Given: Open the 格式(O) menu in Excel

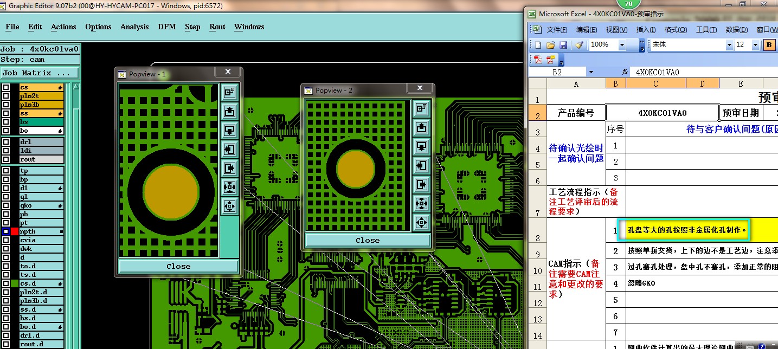Looking at the screenshot, I should click(x=676, y=30).
